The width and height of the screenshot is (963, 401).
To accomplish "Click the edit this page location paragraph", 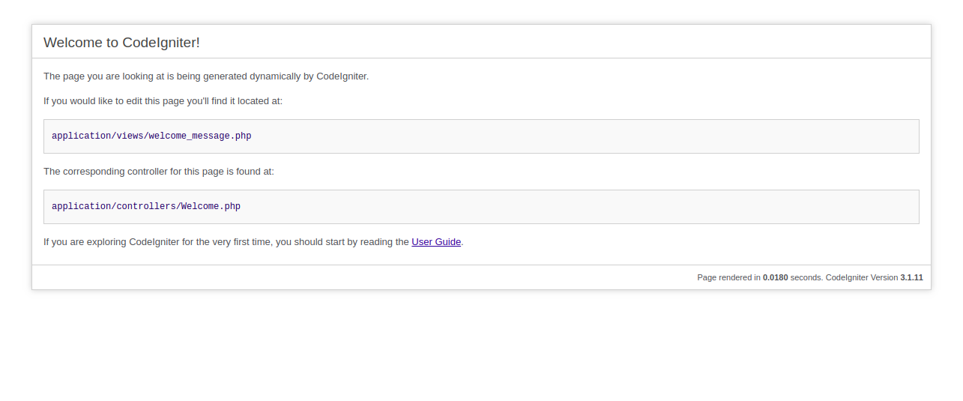I will [x=163, y=101].
